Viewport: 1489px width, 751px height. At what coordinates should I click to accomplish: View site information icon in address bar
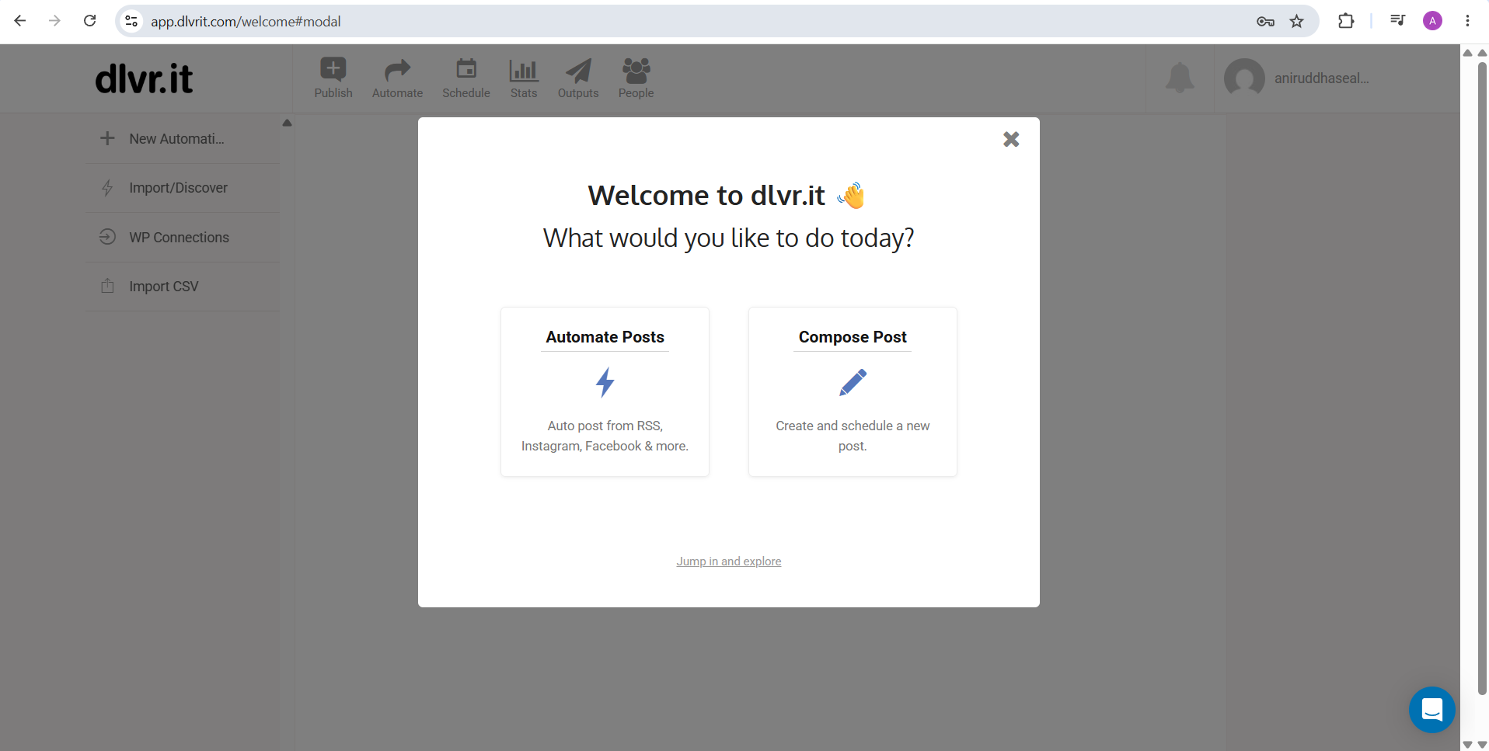132,21
